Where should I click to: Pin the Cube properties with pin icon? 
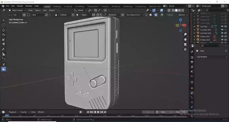click(x=226, y=51)
